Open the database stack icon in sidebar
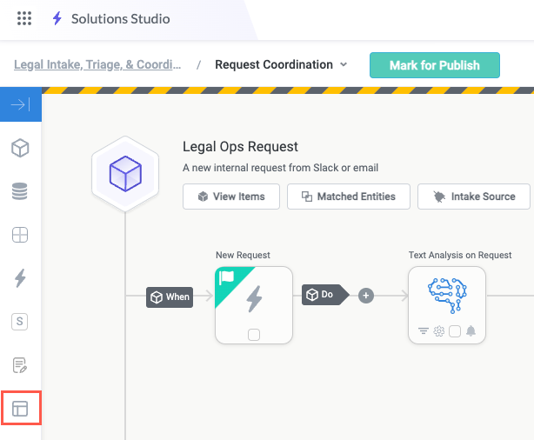Viewport: 534px width, 440px height. pyautogui.click(x=20, y=191)
